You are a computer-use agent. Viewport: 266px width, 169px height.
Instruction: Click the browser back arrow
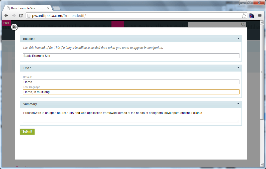[x=7, y=16]
